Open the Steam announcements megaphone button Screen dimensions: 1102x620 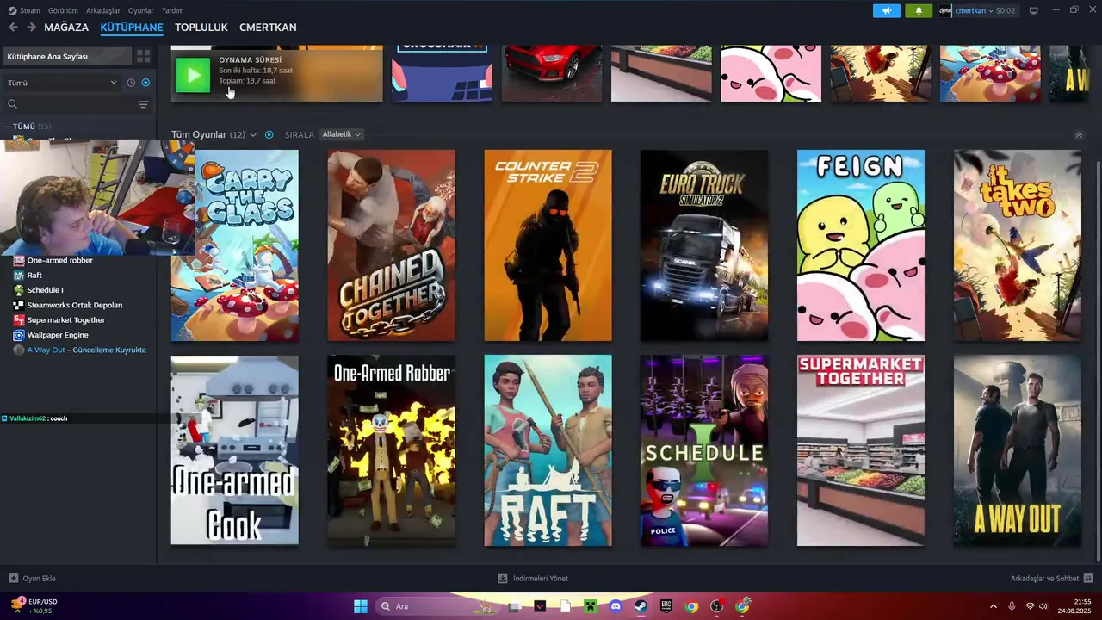click(886, 10)
